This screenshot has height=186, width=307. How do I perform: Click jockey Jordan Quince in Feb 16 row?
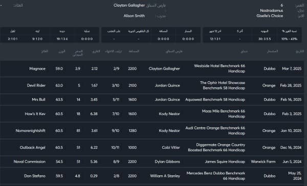[167, 100]
